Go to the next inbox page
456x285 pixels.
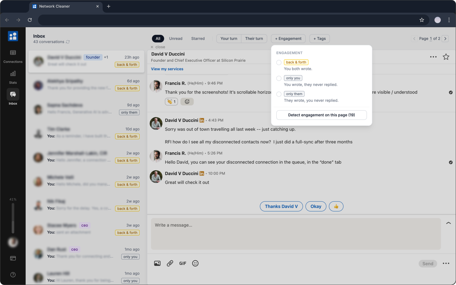pos(445,39)
